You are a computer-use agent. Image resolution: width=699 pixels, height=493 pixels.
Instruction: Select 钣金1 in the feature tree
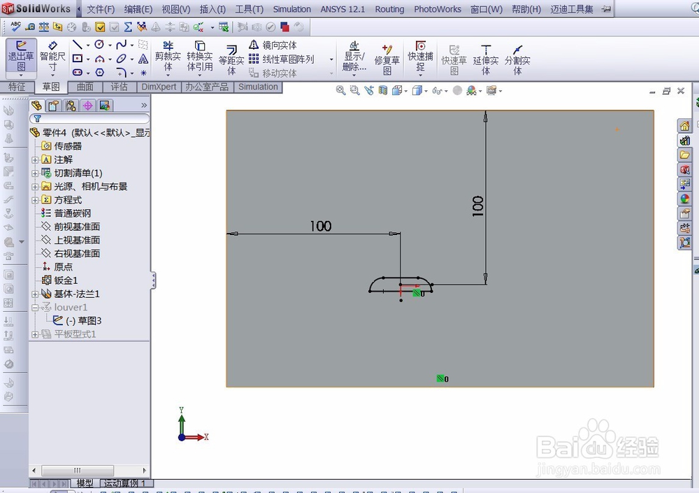coord(59,280)
